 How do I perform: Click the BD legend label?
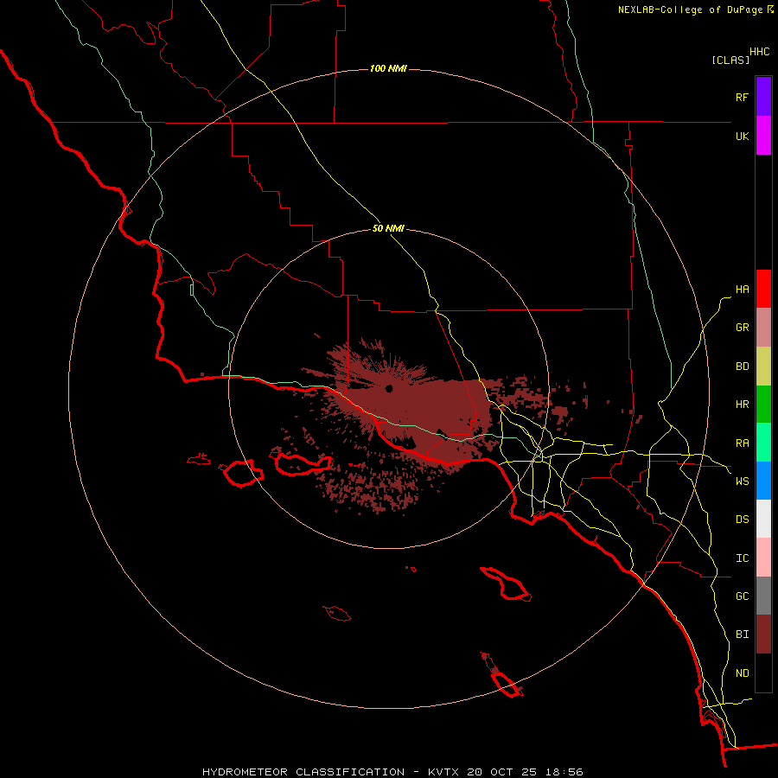pyautogui.click(x=742, y=367)
